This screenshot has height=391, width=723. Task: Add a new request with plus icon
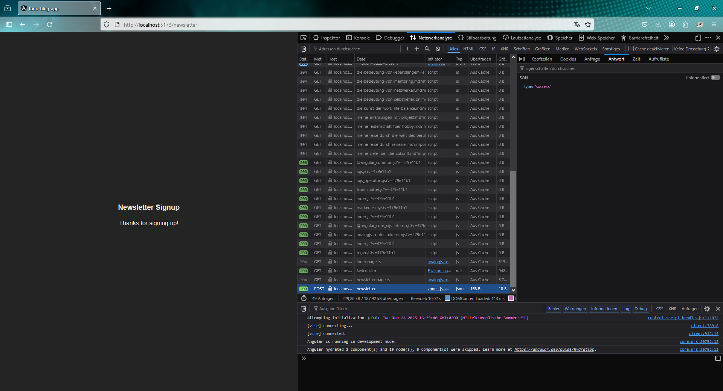click(416, 48)
